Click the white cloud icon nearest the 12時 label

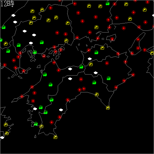13,15
